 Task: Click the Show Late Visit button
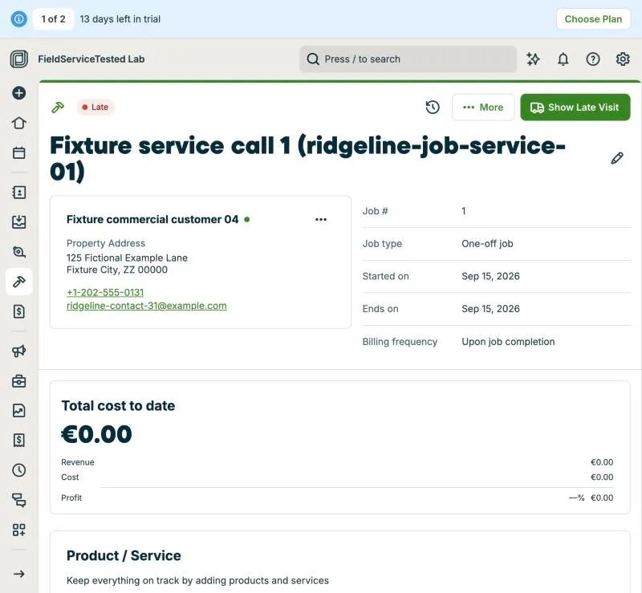[x=575, y=108]
